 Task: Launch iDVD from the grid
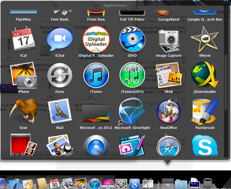(132, 39)
